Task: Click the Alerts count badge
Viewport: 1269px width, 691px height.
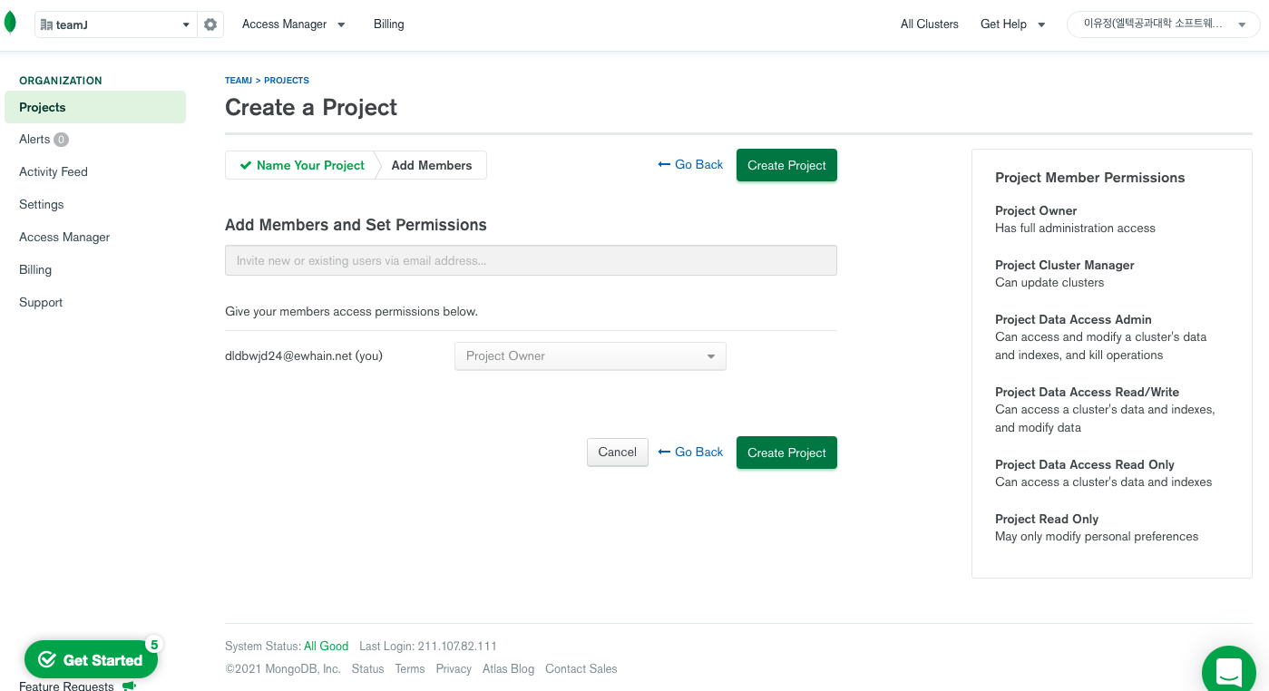Action: point(61,140)
